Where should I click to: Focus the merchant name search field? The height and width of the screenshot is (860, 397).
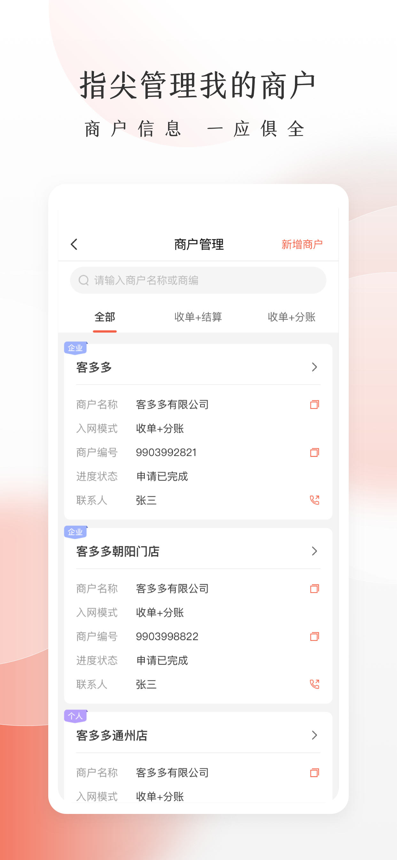pyautogui.click(x=198, y=280)
